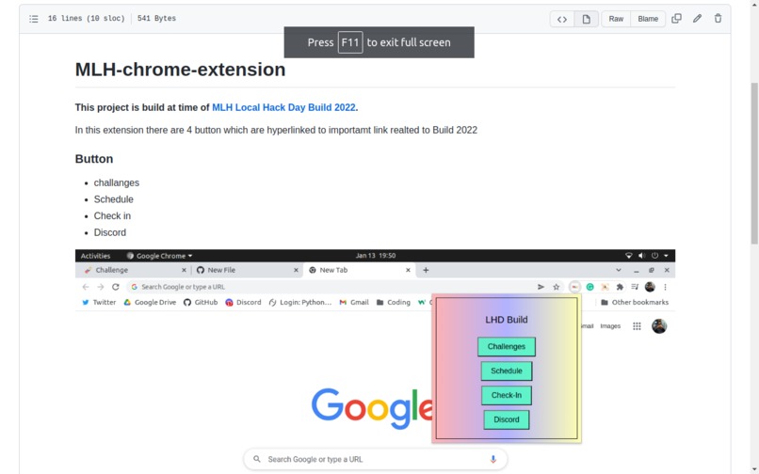Open the file outline list icon
Viewport: 759px width, 474px height.
click(33, 19)
